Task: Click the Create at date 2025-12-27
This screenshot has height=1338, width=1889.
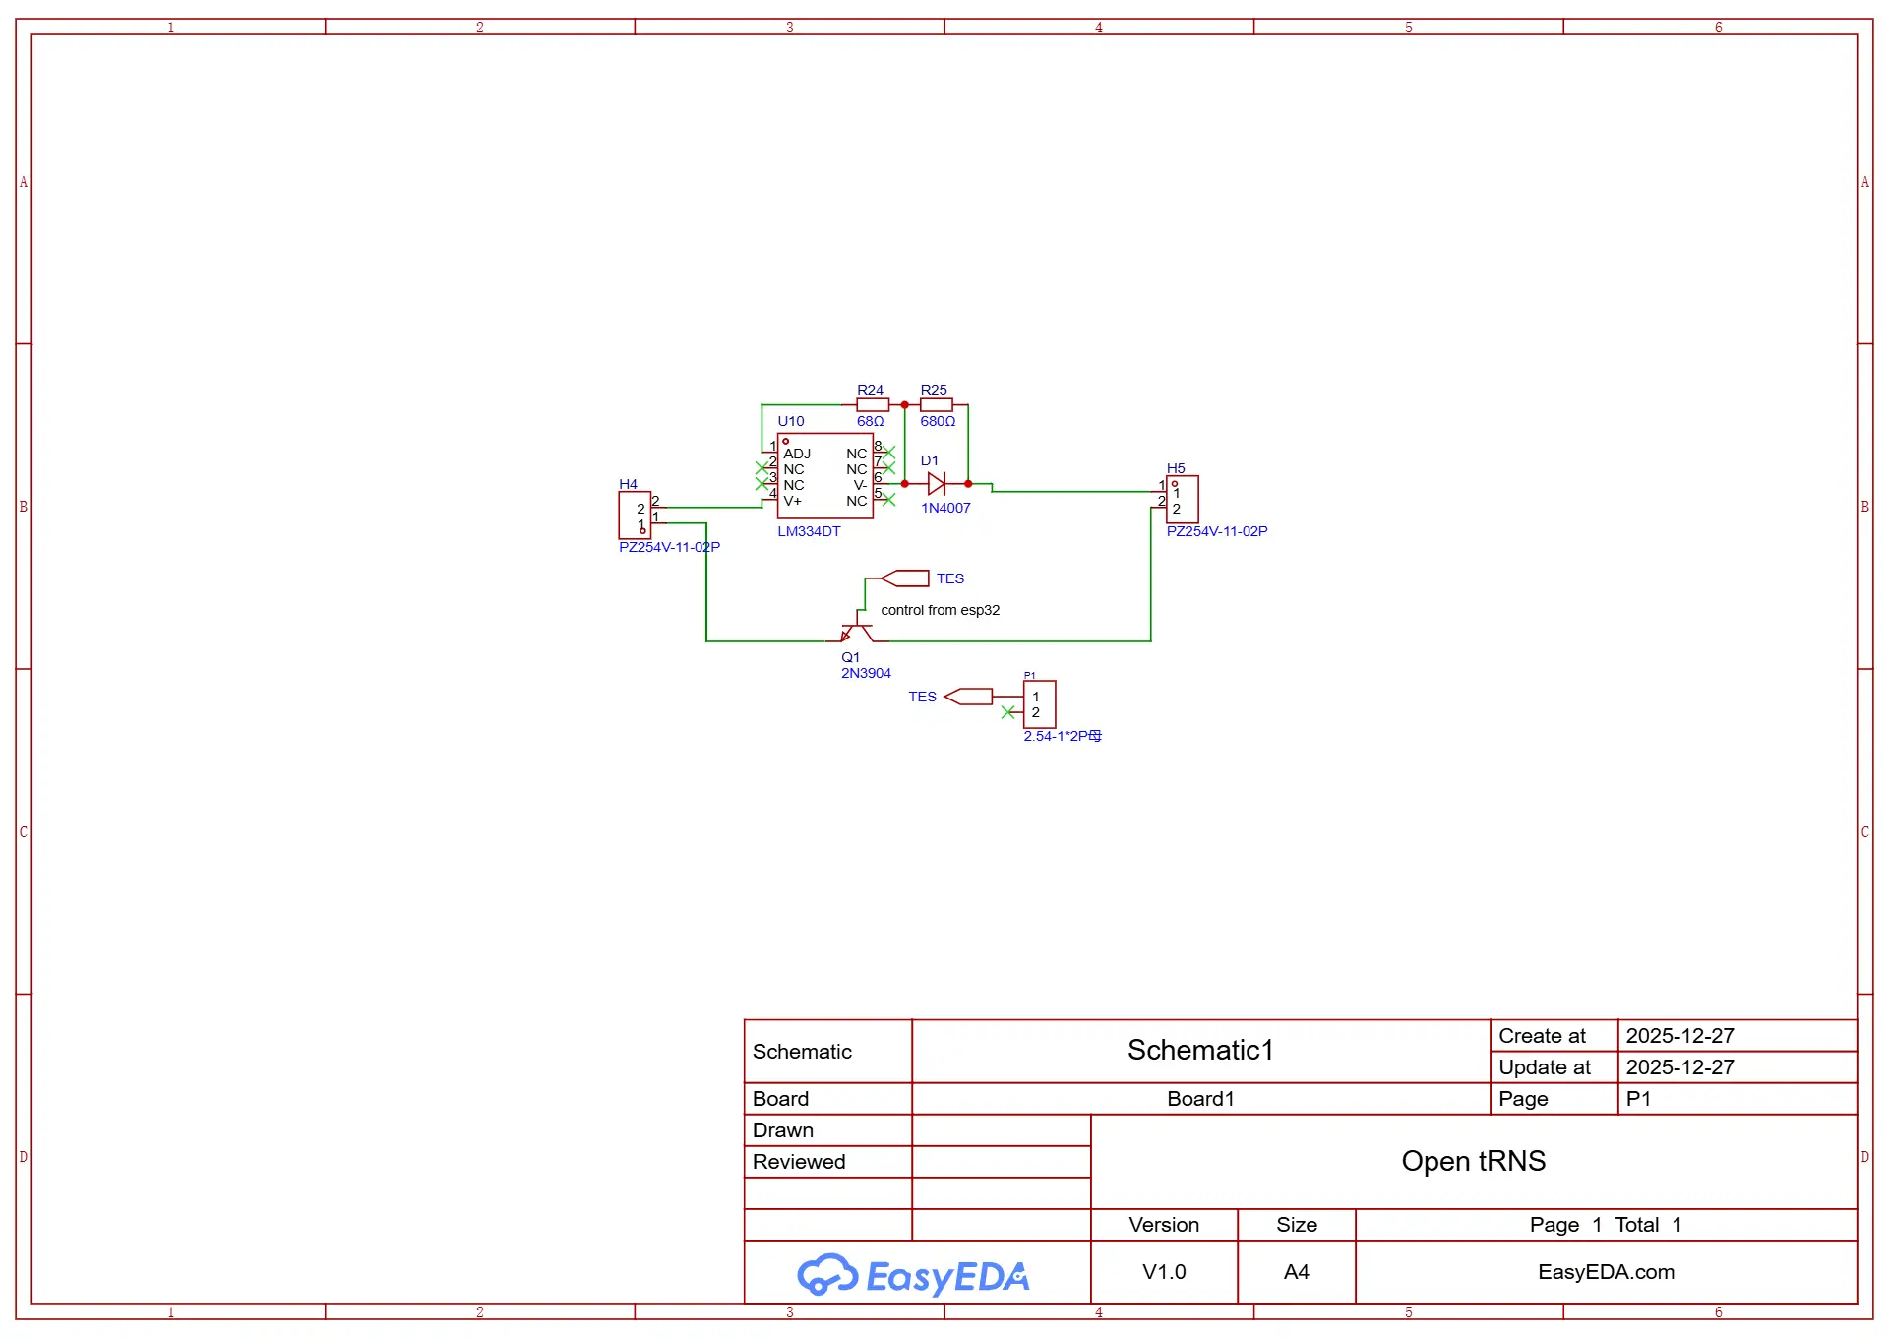Action: click(x=1679, y=1035)
